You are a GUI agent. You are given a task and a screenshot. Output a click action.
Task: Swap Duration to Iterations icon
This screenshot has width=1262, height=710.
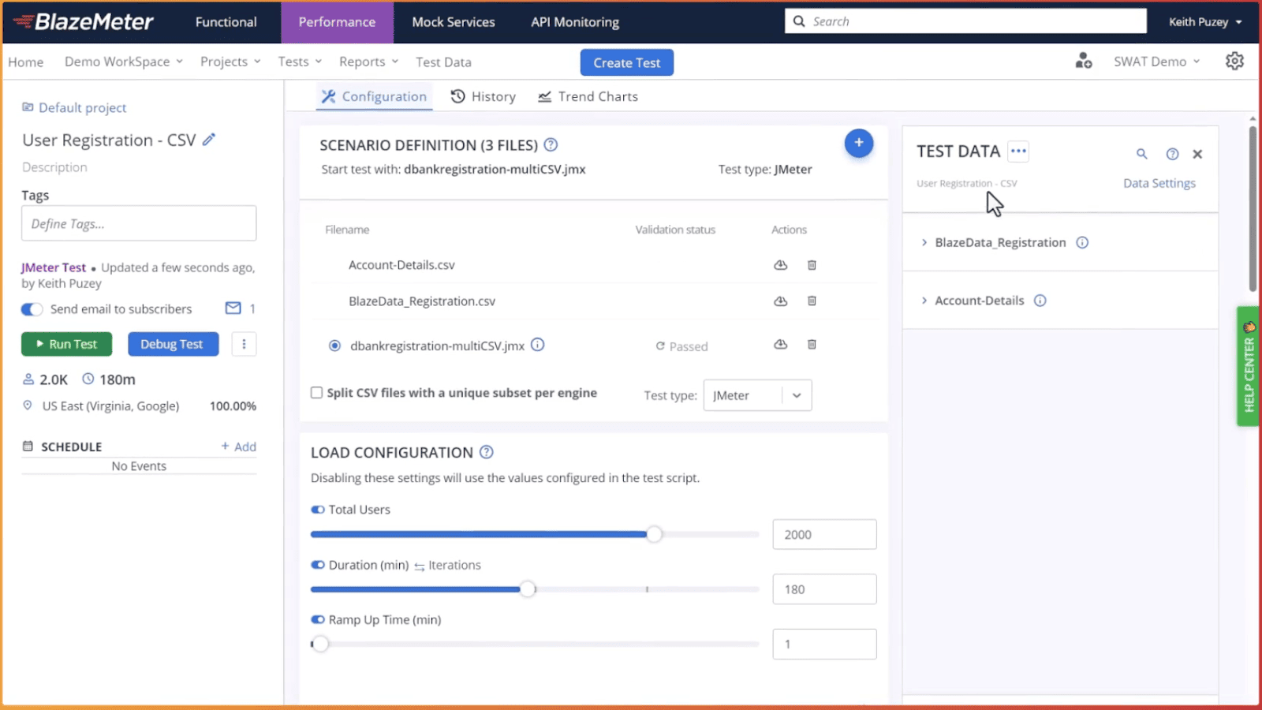(x=419, y=566)
